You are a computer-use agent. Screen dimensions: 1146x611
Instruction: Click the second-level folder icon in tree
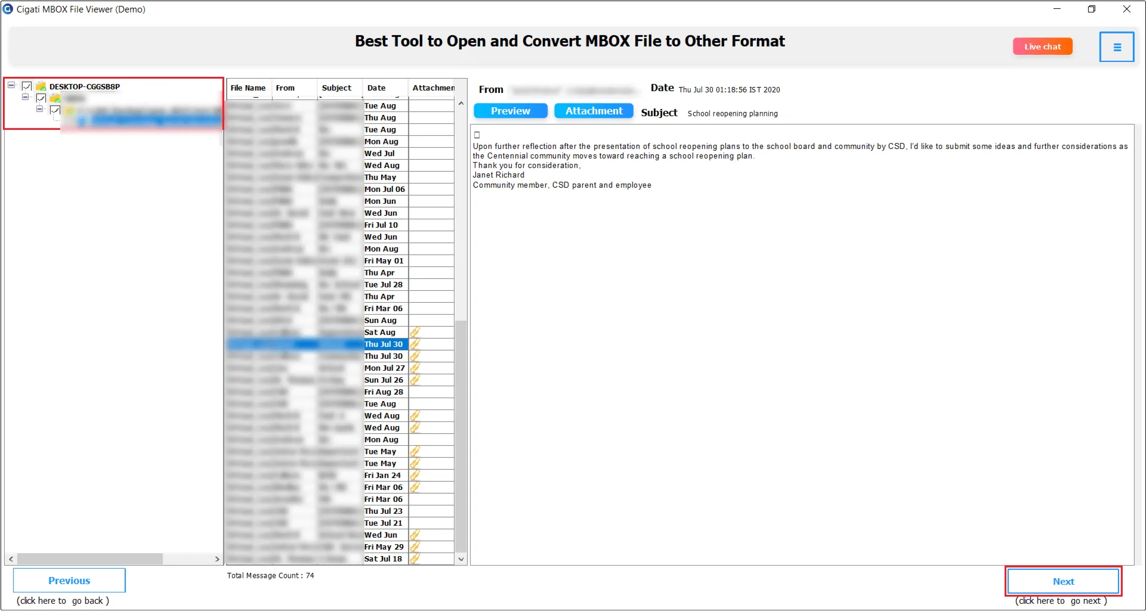click(55, 98)
